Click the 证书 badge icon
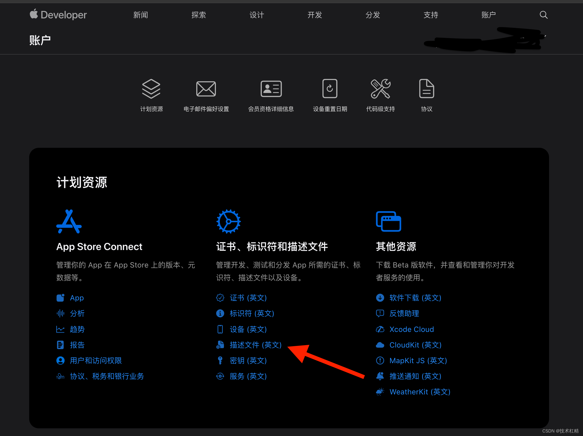 coord(220,298)
